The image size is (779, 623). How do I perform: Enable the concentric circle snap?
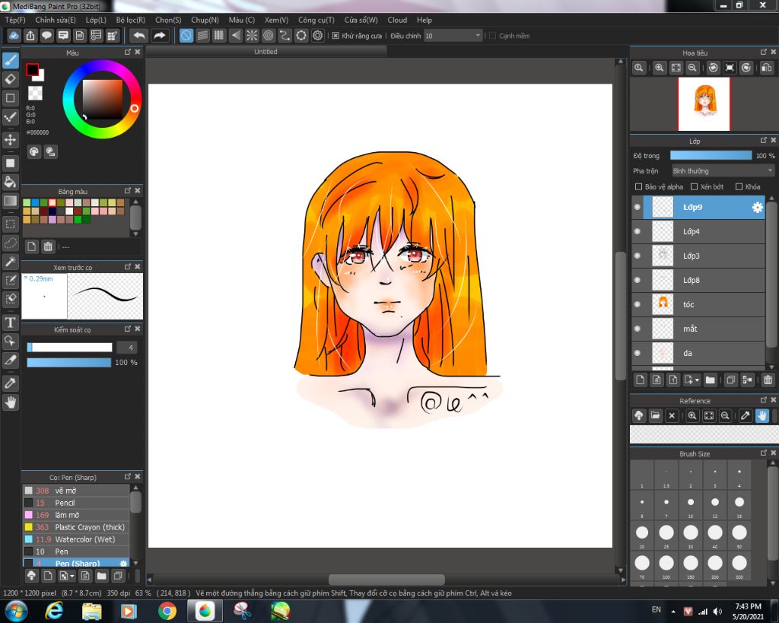[x=269, y=36]
